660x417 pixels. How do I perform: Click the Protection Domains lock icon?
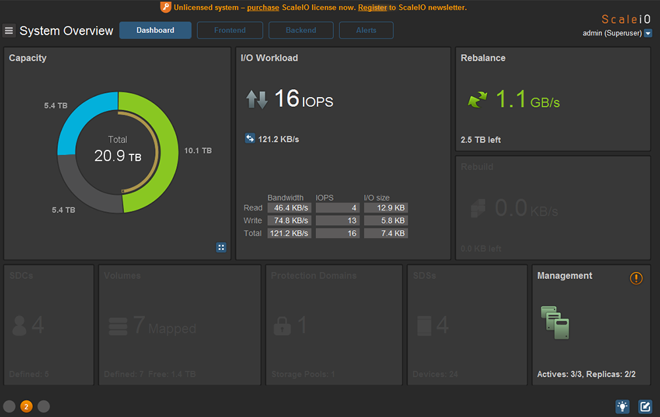pos(282,326)
